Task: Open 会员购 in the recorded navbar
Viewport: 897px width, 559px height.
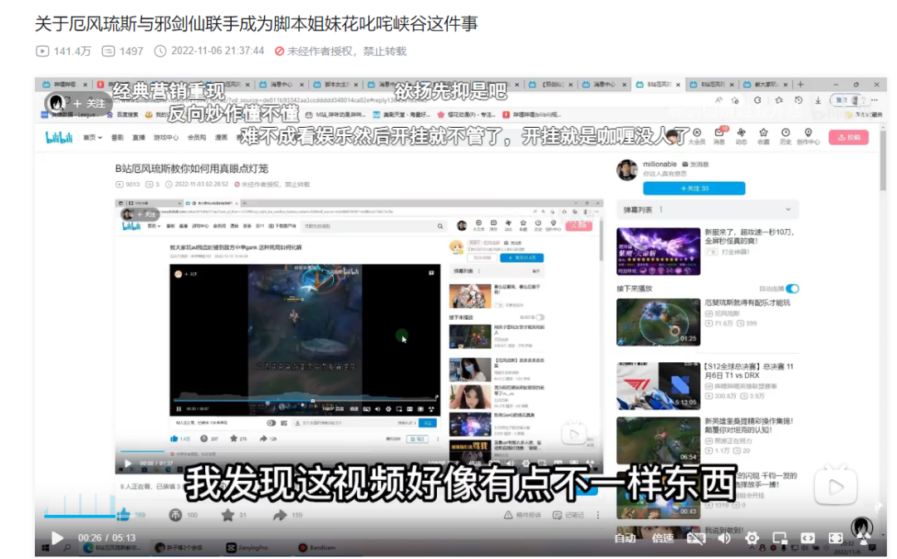Action: 197,137
